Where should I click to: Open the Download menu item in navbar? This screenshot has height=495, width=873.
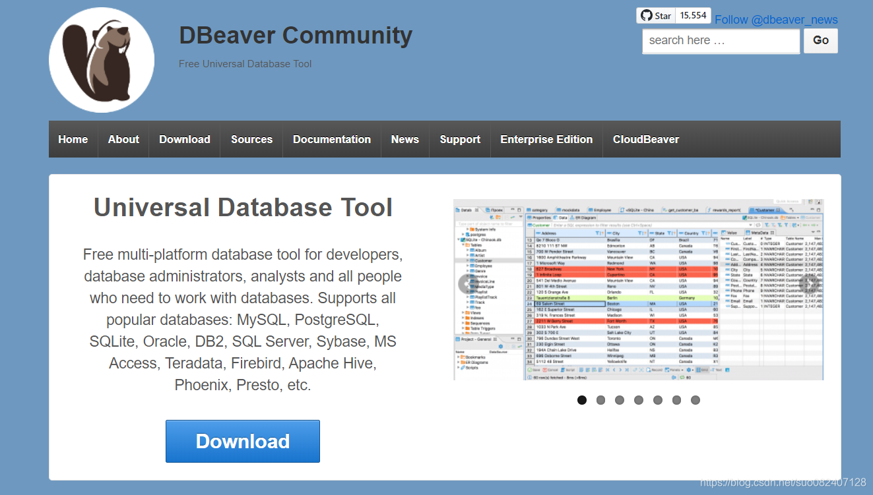(x=185, y=139)
